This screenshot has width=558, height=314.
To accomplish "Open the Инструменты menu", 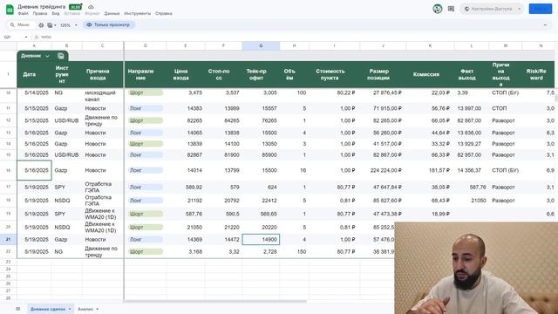I will tap(138, 14).
